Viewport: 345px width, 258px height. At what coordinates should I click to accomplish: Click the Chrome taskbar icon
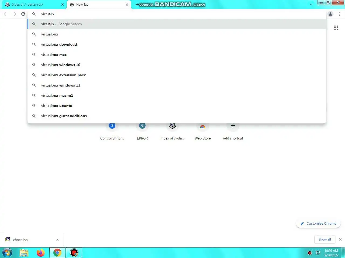pyautogui.click(x=57, y=253)
